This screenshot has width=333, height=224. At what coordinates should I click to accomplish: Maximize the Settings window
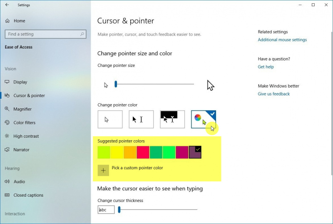tap(313, 5)
